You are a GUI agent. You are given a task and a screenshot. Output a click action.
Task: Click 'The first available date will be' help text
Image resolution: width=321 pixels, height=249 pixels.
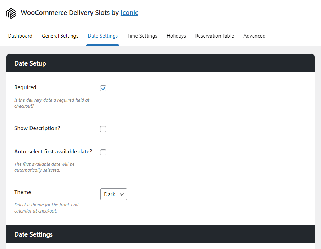[44, 167]
